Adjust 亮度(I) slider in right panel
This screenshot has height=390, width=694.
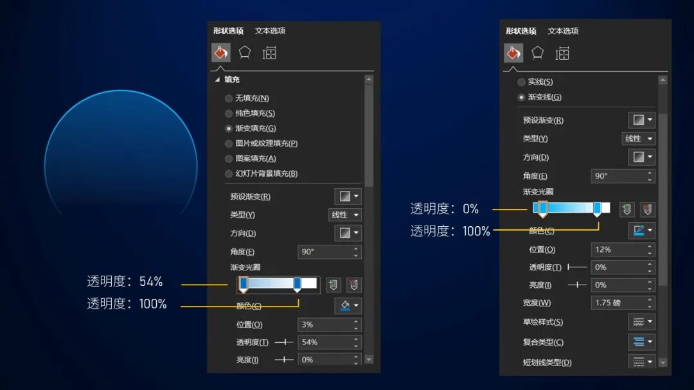(577, 285)
